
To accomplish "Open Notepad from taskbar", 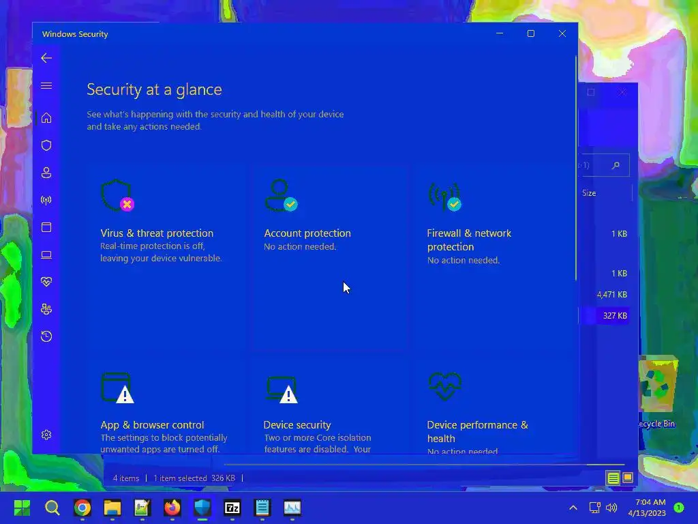I will click(x=262, y=508).
